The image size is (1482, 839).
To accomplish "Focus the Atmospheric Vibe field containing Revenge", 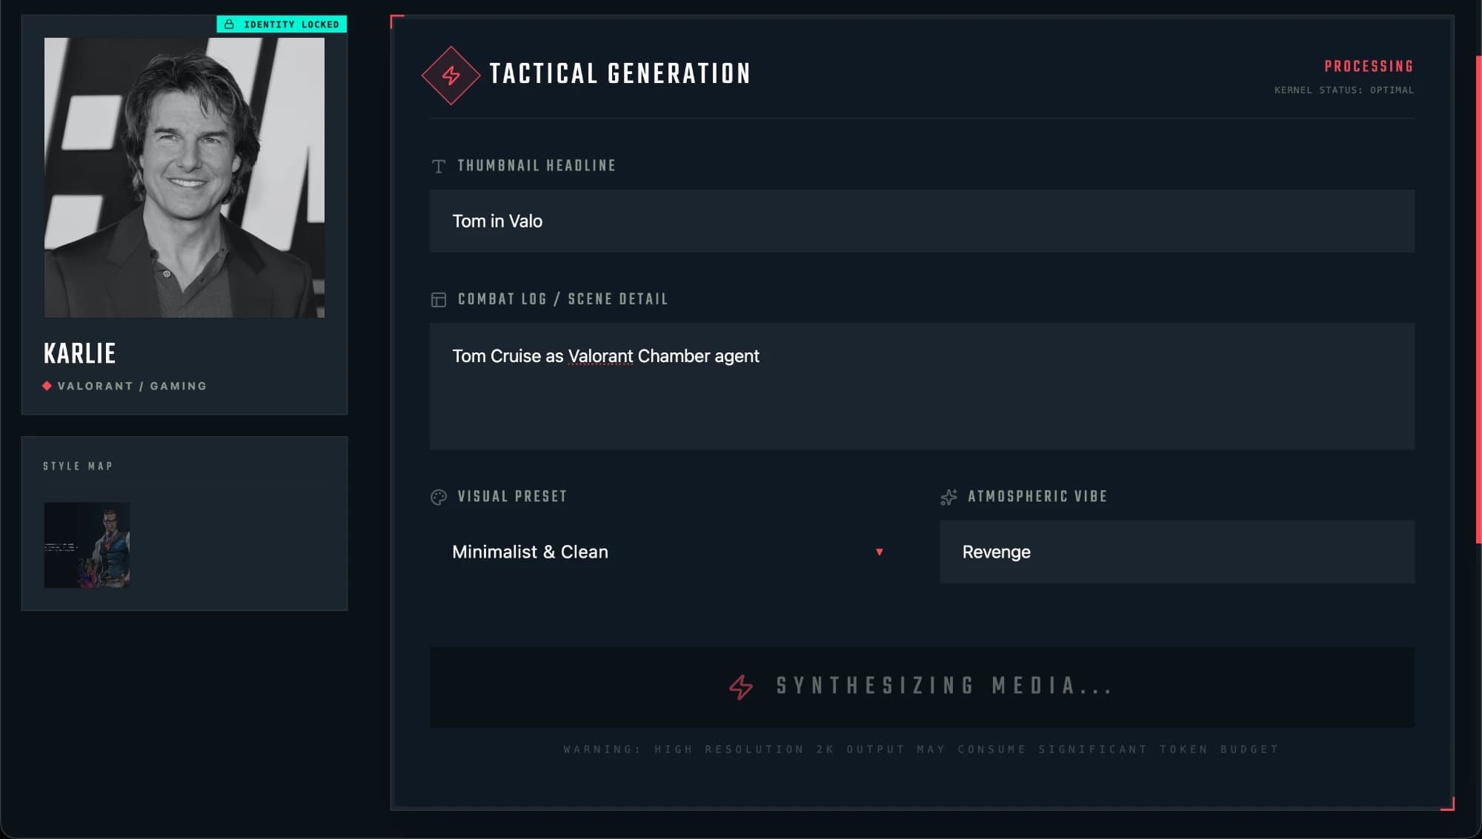I will 1177,552.
